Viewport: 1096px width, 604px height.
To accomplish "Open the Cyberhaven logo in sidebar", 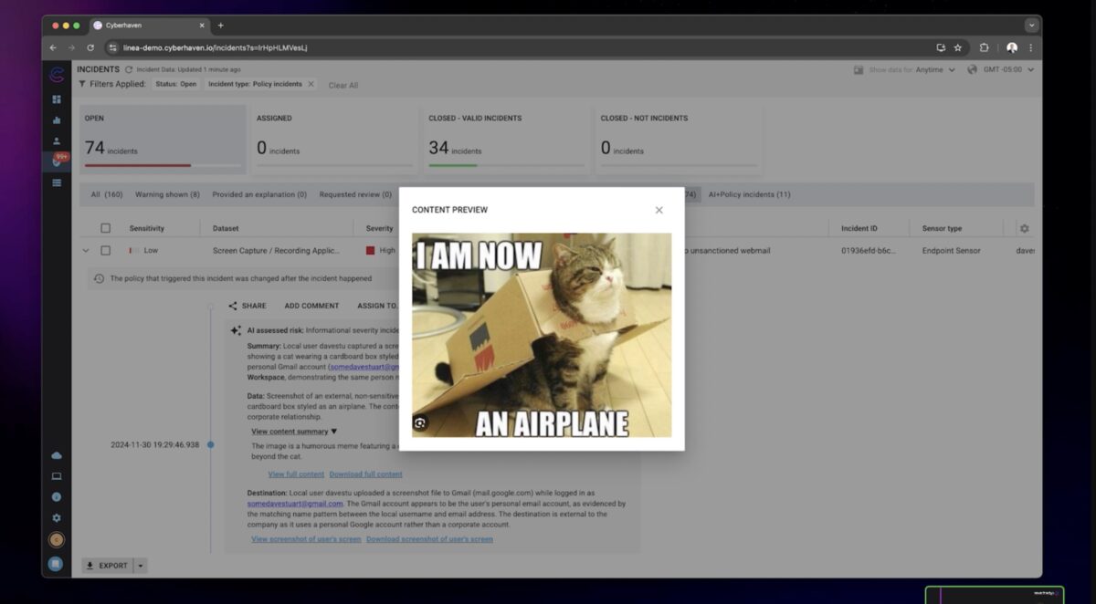I will coord(57,75).
